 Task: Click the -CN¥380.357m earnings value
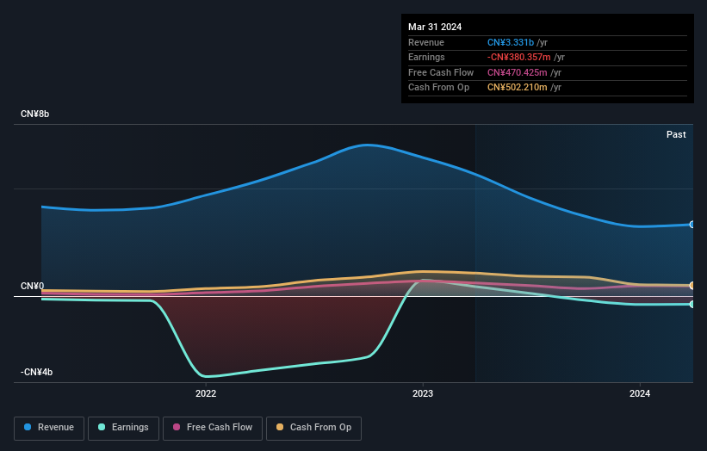[518, 57]
